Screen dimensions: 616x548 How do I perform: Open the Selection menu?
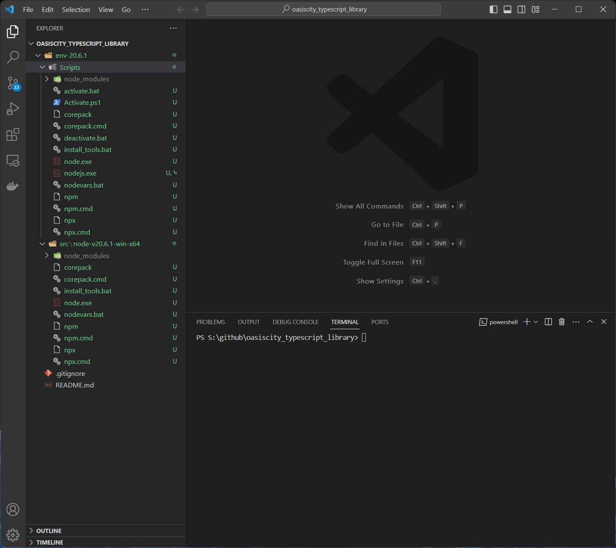(76, 9)
